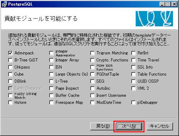Enable the Insert Username module
The height and width of the screenshot is (136, 179).
pos(92,95)
